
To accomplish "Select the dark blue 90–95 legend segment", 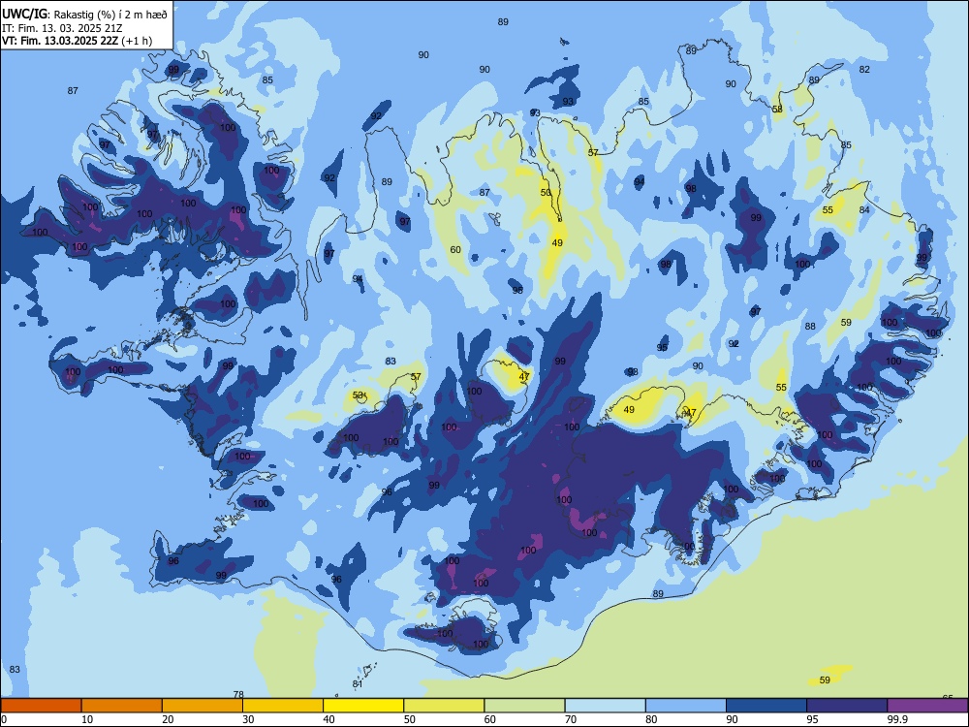I will coord(766,706).
